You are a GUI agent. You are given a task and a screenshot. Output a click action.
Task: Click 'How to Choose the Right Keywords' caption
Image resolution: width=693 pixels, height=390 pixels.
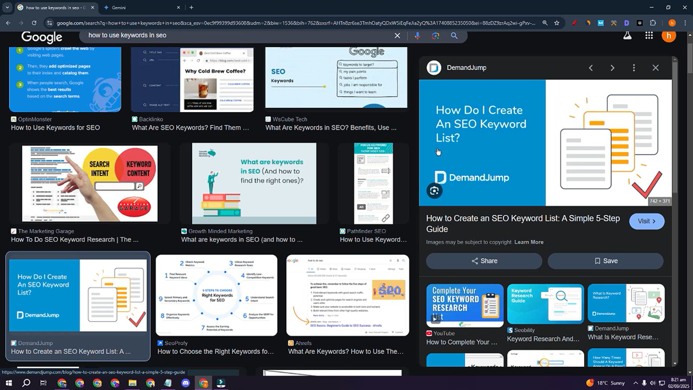point(215,351)
